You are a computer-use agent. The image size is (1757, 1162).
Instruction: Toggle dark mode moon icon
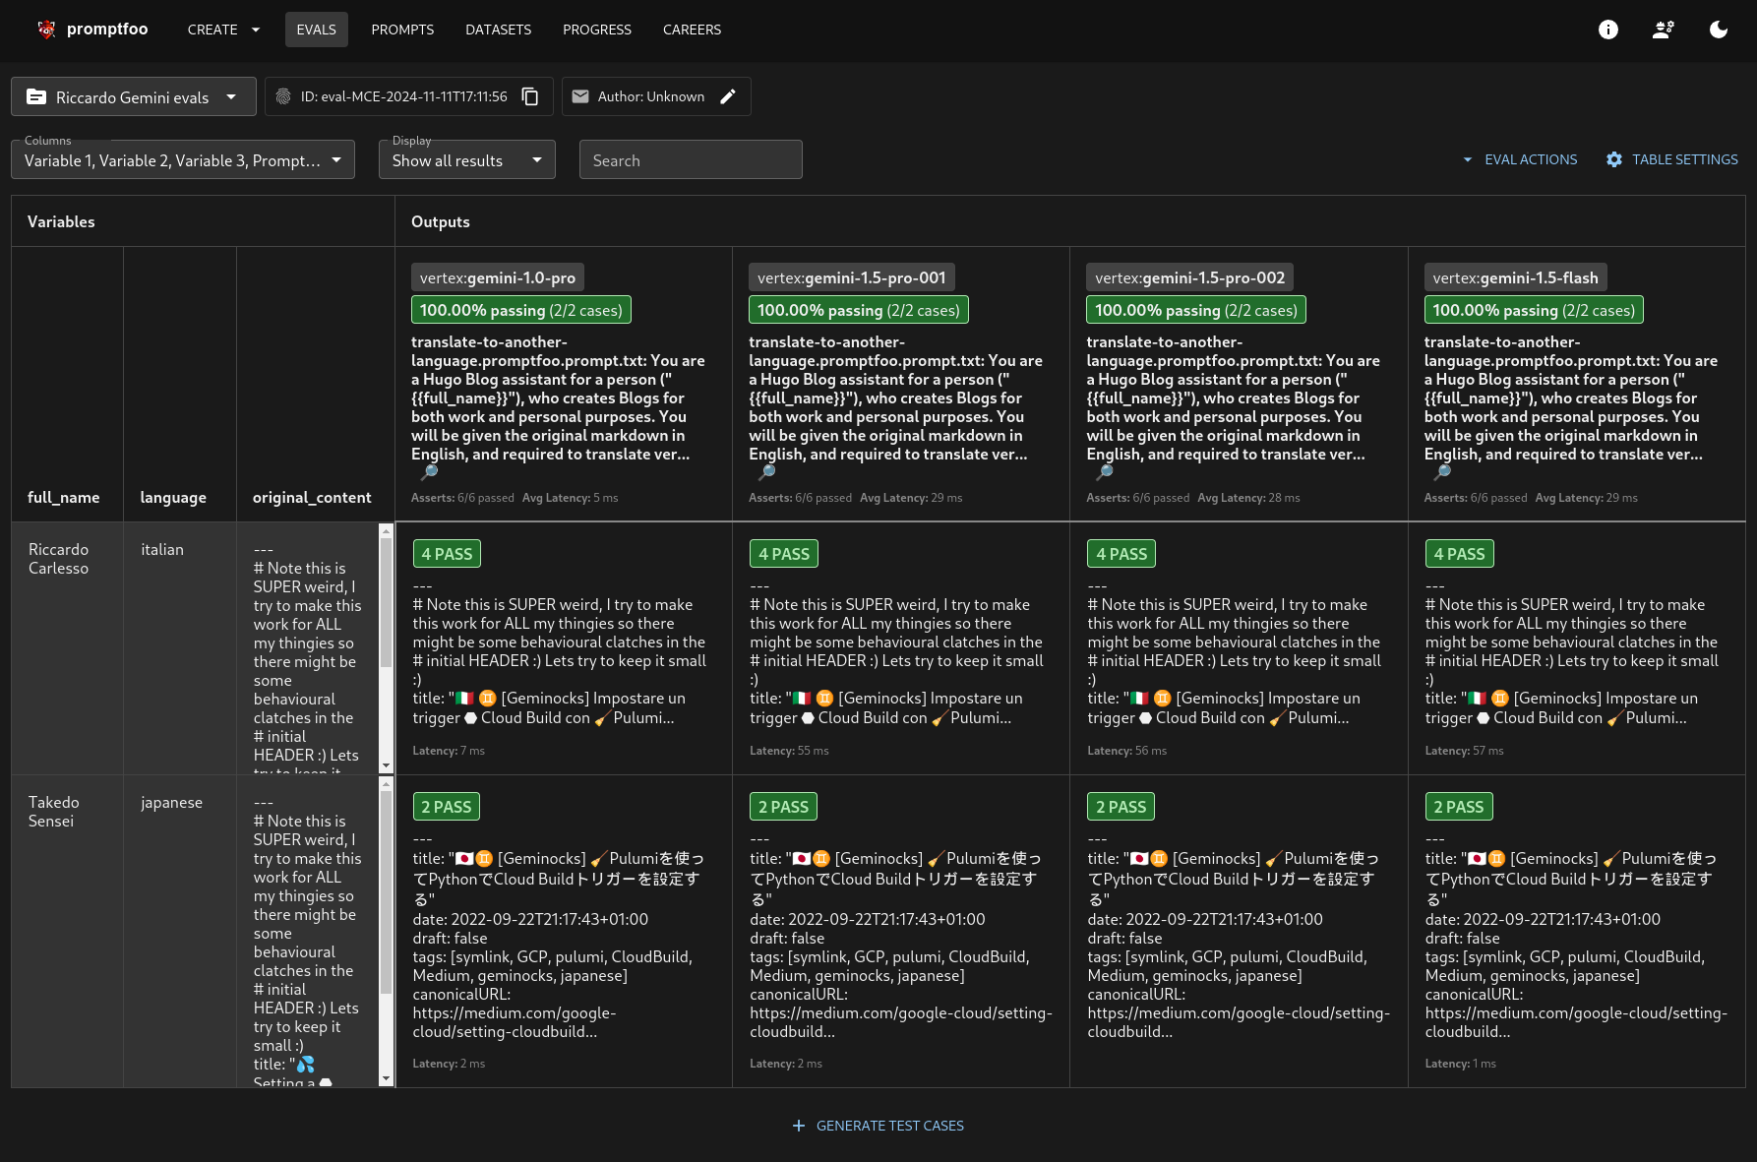[1719, 30]
